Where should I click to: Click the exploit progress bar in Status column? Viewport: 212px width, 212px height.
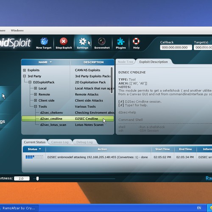click(34, 157)
